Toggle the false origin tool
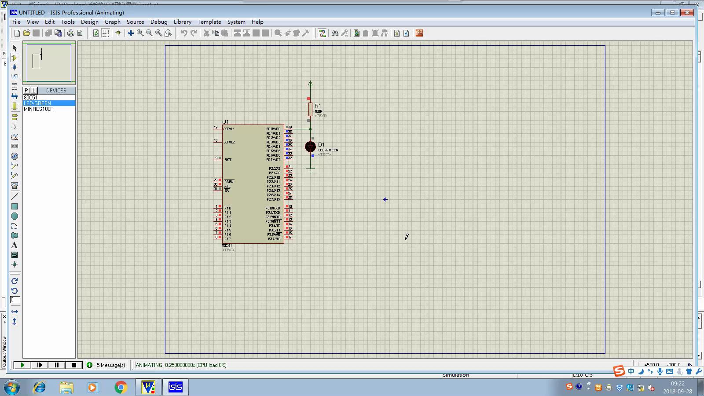 (x=118, y=33)
